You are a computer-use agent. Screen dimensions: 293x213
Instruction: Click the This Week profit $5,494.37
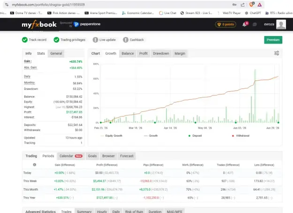pyautogui.click(x=99, y=181)
